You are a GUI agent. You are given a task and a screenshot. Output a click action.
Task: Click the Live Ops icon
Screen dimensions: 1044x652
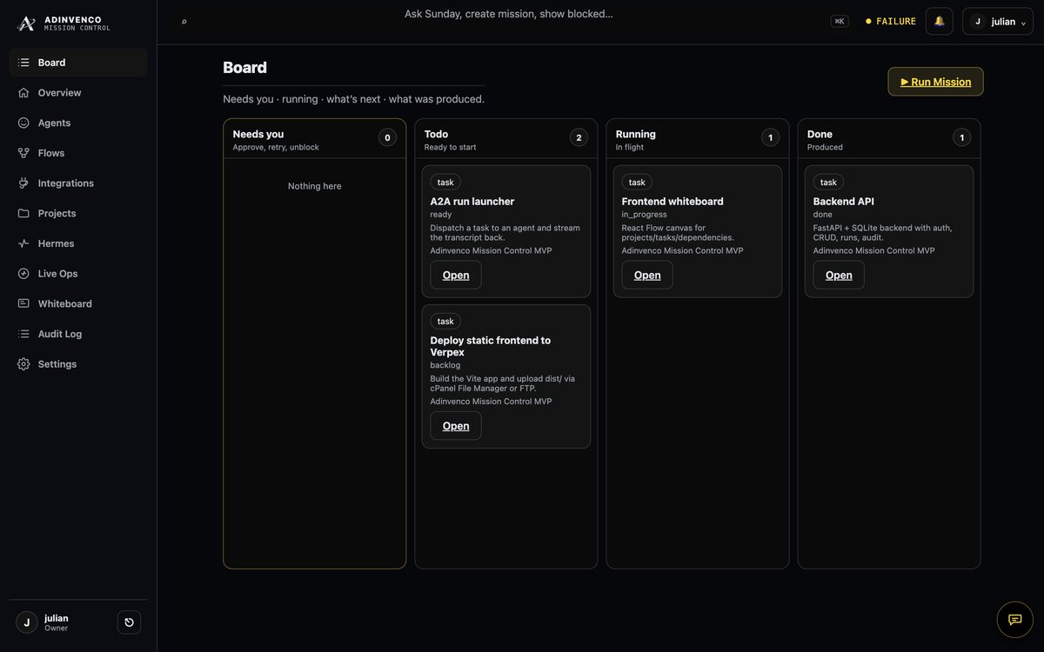coord(23,274)
